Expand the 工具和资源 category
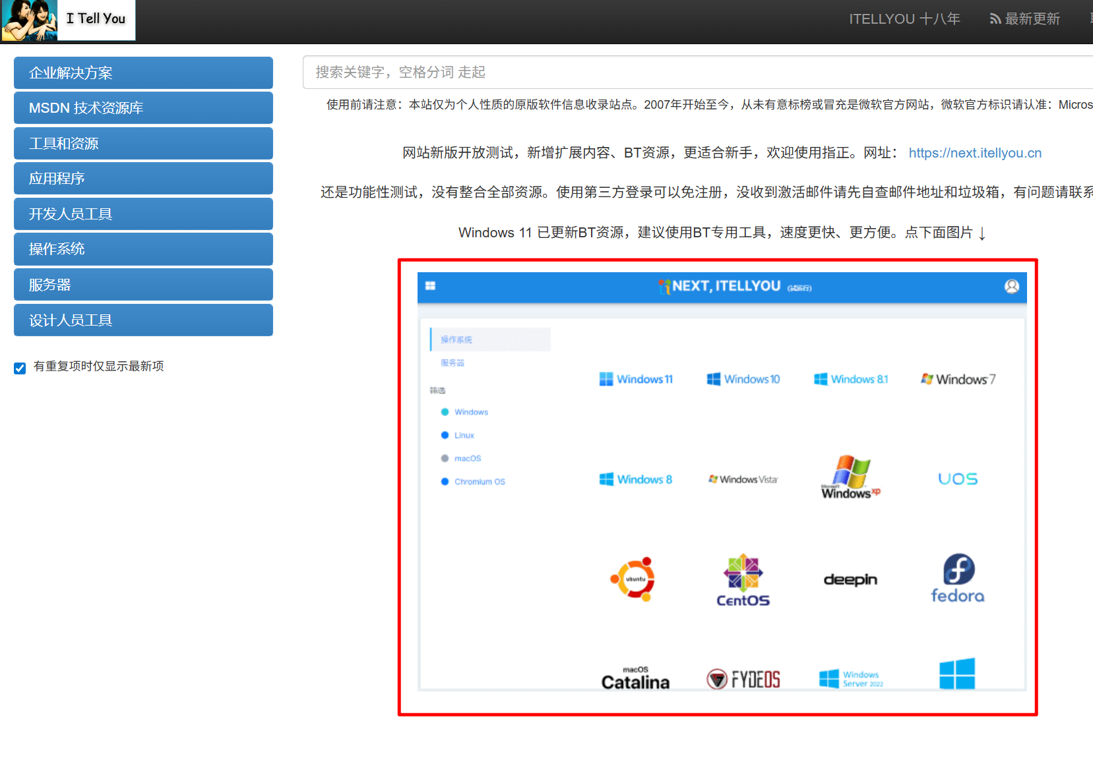The height and width of the screenshot is (758, 1093). pyautogui.click(x=143, y=143)
